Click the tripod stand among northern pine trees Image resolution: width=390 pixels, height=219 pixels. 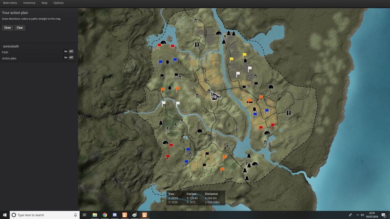(x=225, y=38)
